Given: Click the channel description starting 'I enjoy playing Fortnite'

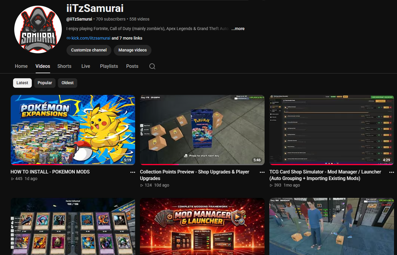Looking at the screenshot, I should coord(148,29).
